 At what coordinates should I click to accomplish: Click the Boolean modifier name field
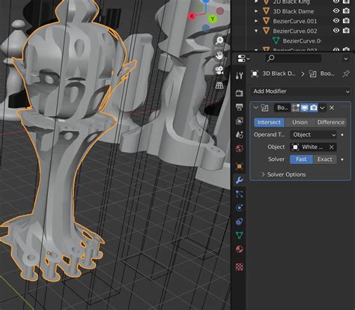(282, 108)
